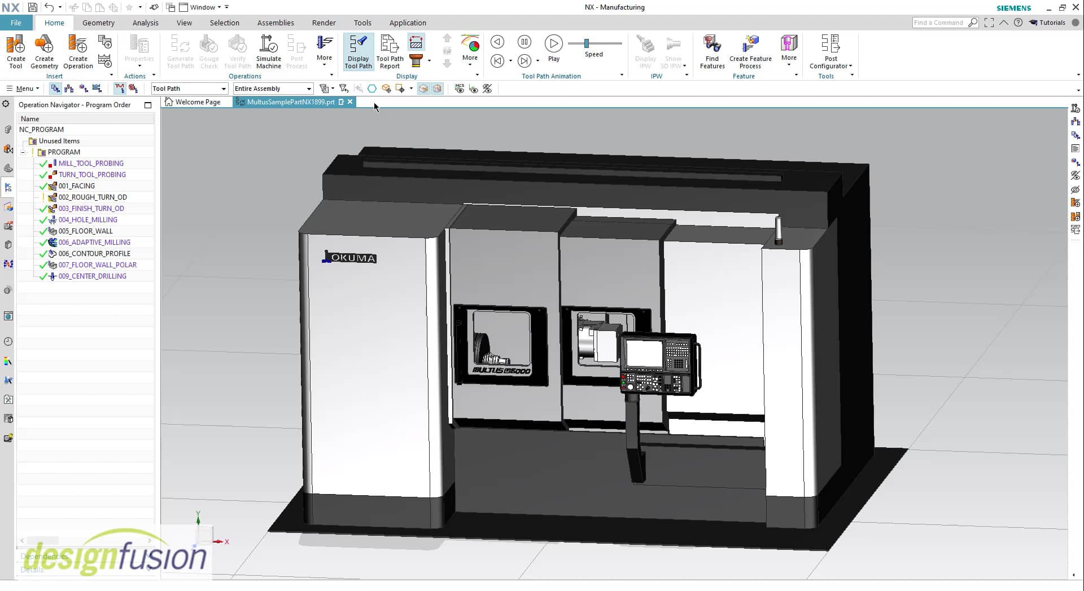Select the Verify Tool Path tool
Image resolution: width=1084 pixels, height=591 pixels.
237,51
